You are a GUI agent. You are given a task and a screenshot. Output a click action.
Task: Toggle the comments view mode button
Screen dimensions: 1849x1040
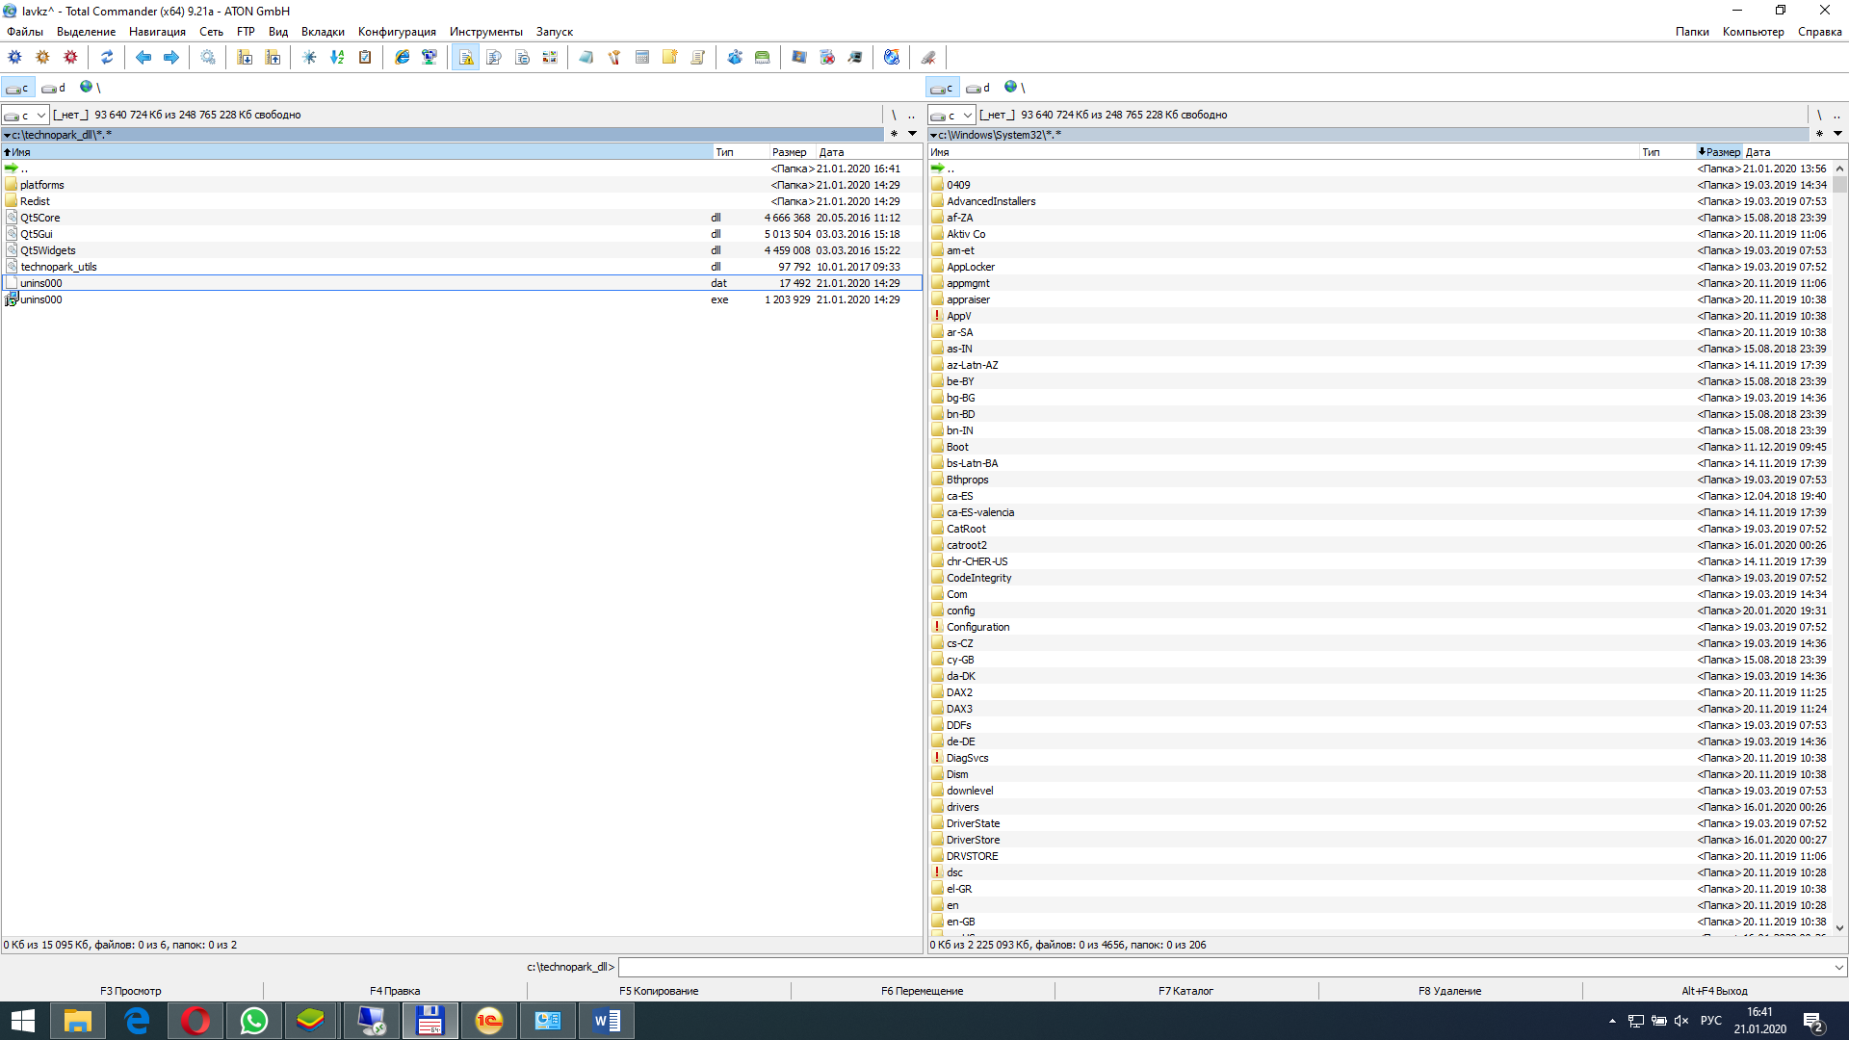coord(522,57)
